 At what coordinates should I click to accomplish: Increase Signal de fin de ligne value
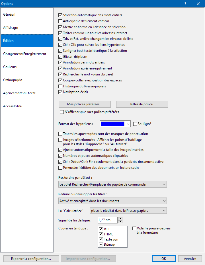120,219
